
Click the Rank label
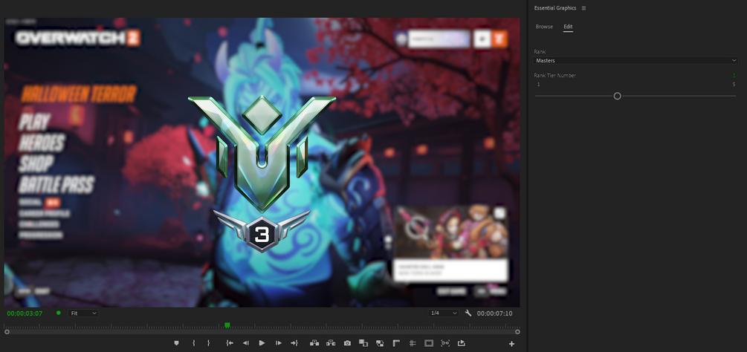pyautogui.click(x=540, y=52)
